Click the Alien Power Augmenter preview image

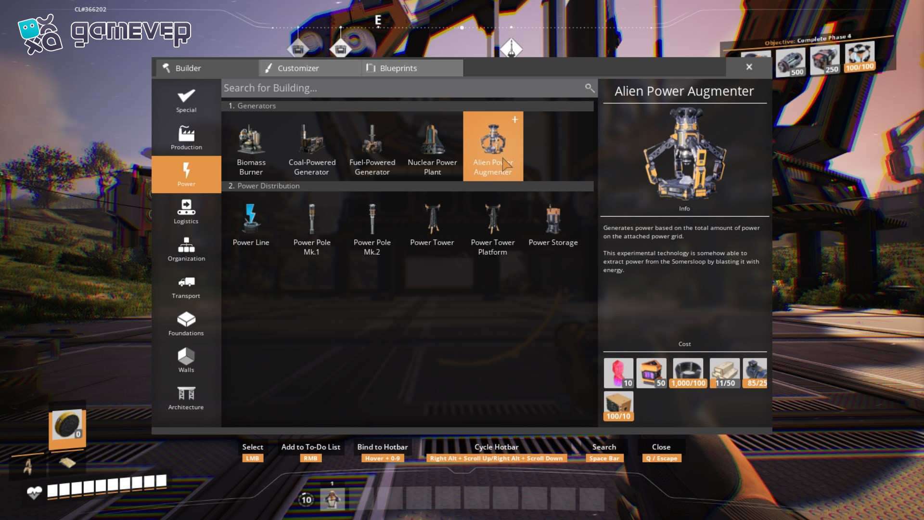click(x=684, y=153)
